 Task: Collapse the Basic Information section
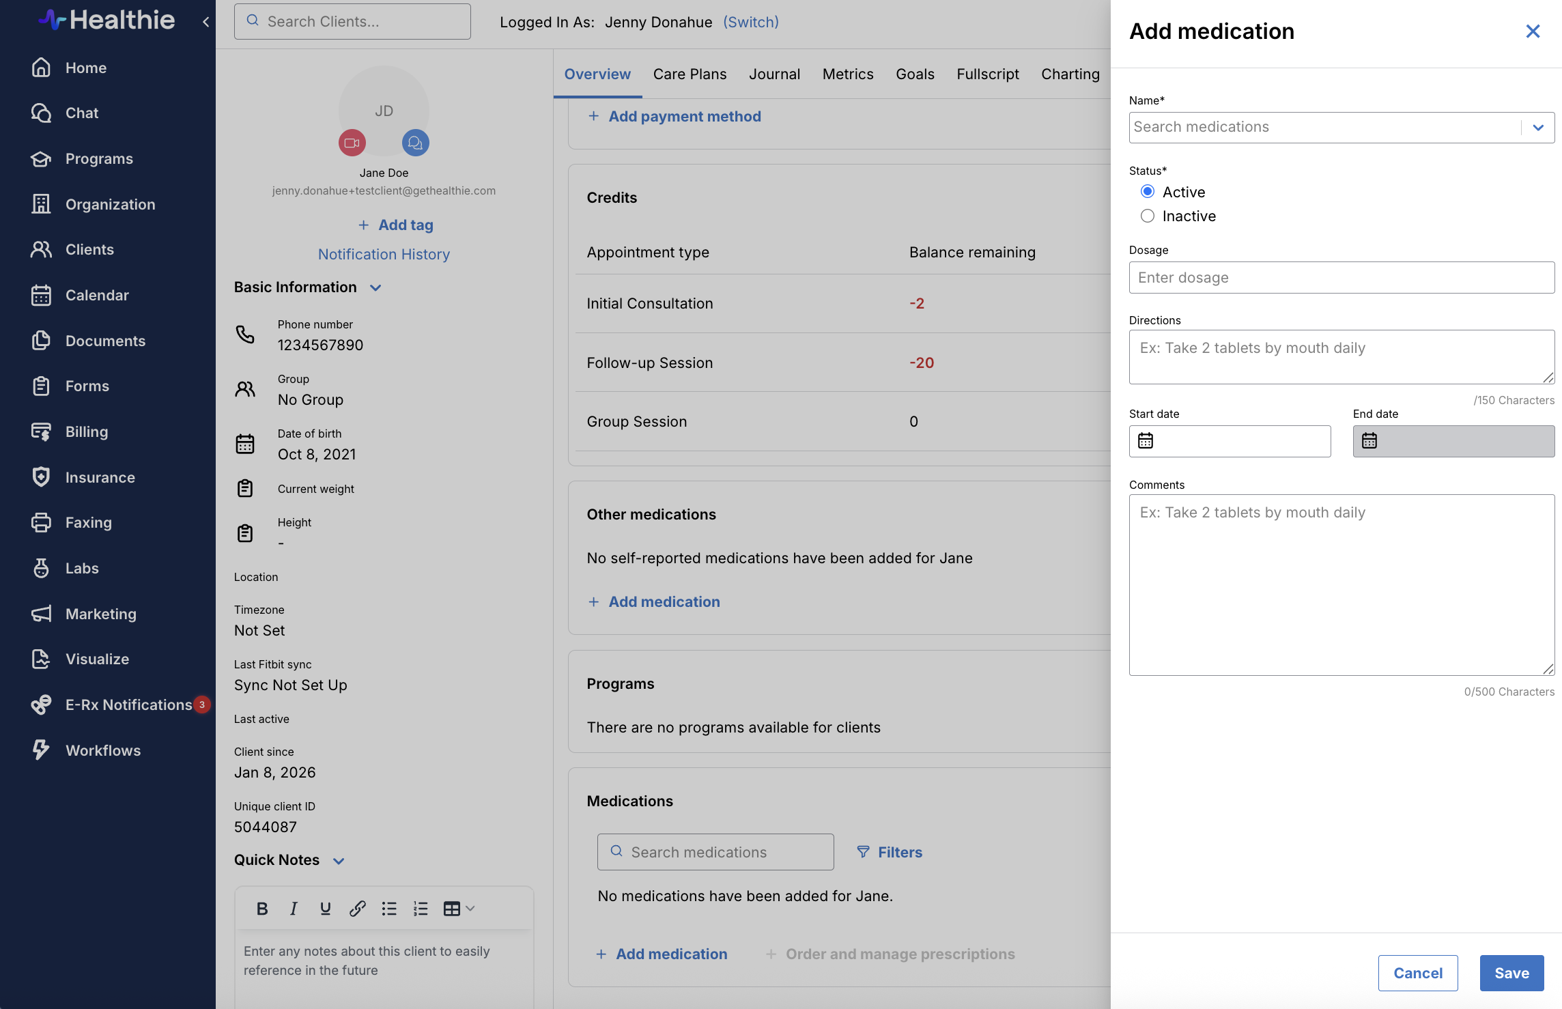point(375,288)
